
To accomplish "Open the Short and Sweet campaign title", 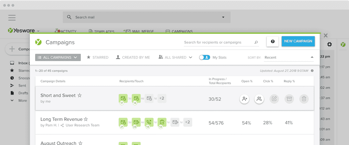I will click(58, 95).
